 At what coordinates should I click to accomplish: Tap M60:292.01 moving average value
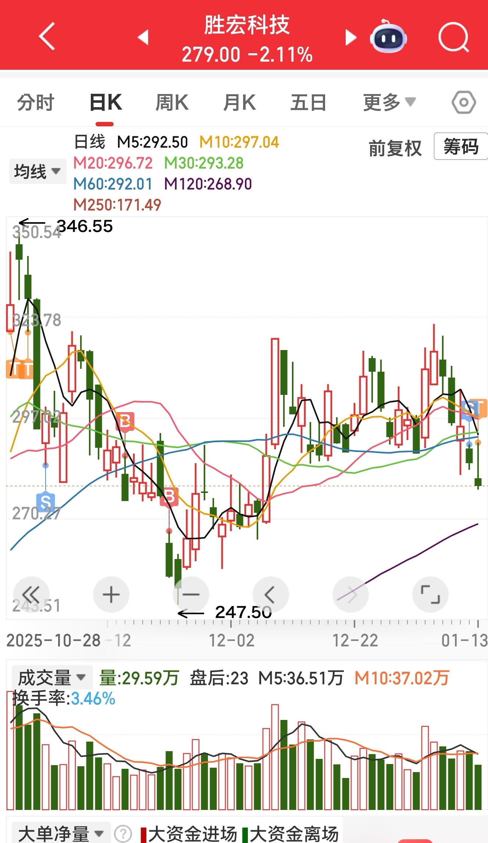(x=113, y=184)
